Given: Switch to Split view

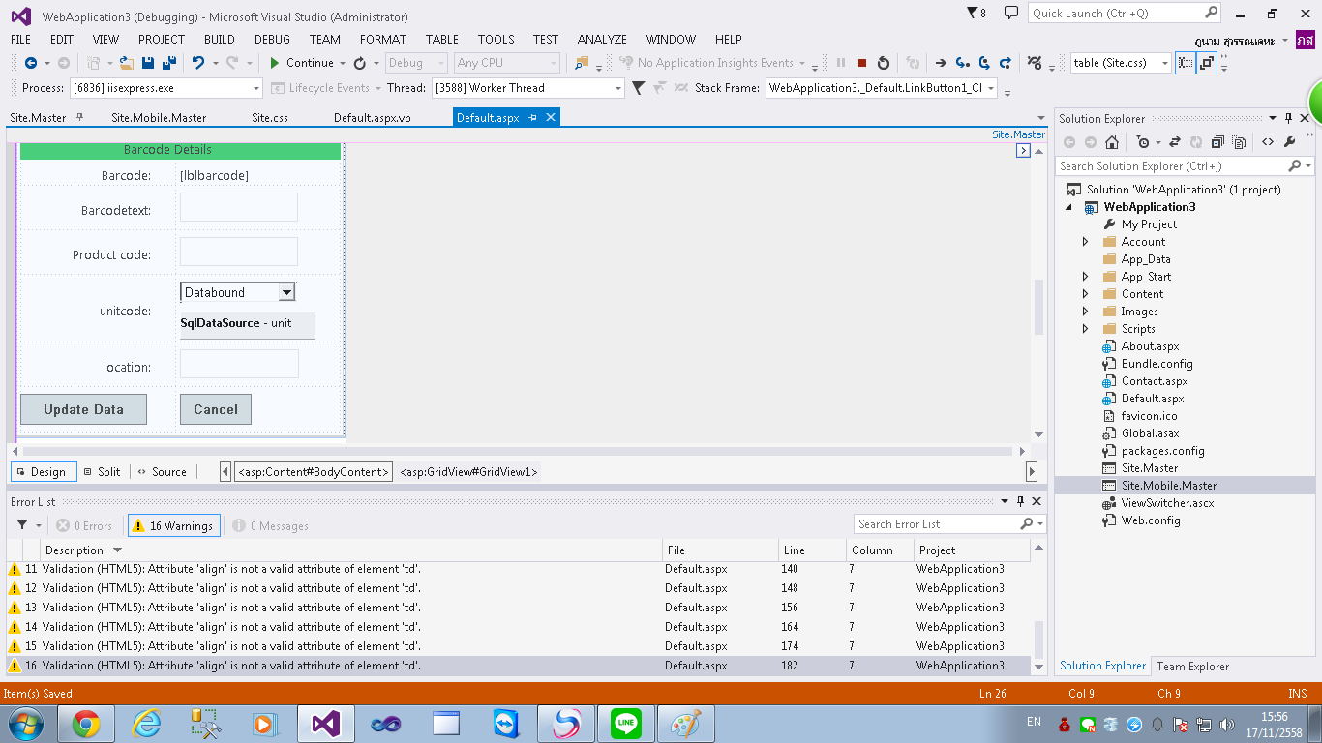Looking at the screenshot, I should point(101,472).
